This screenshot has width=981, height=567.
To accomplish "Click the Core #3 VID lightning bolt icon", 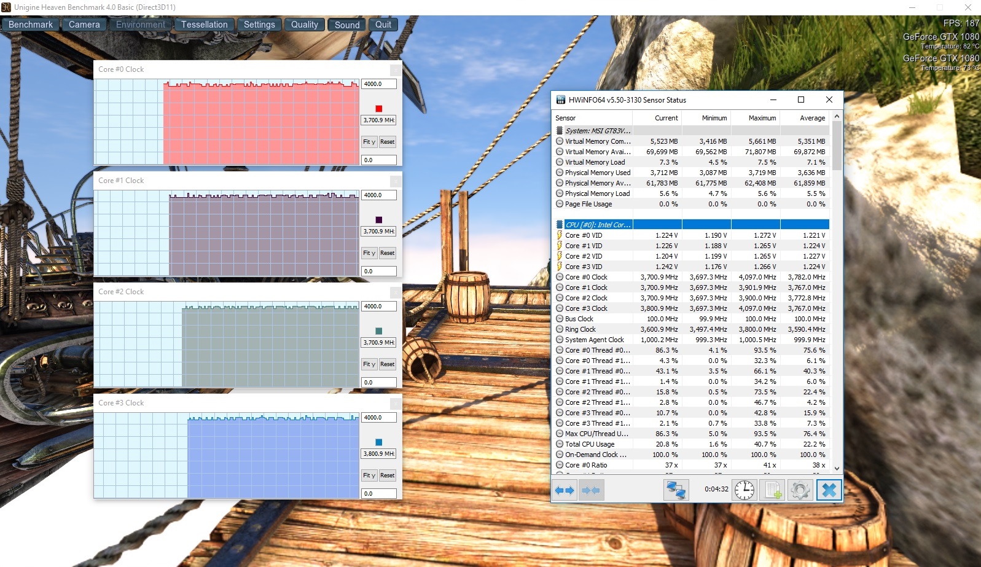I will pyautogui.click(x=560, y=267).
